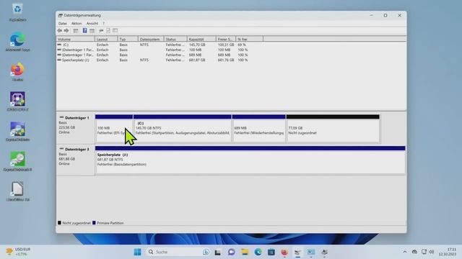Click the blue Help icon in toolbar
This screenshot has width=462, height=259.
pos(85,30)
